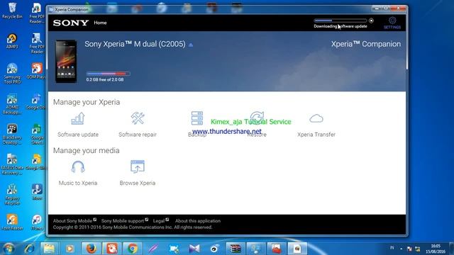Open Google Sheets desktop shortcut
454x255 pixels.
(x=37, y=134)
